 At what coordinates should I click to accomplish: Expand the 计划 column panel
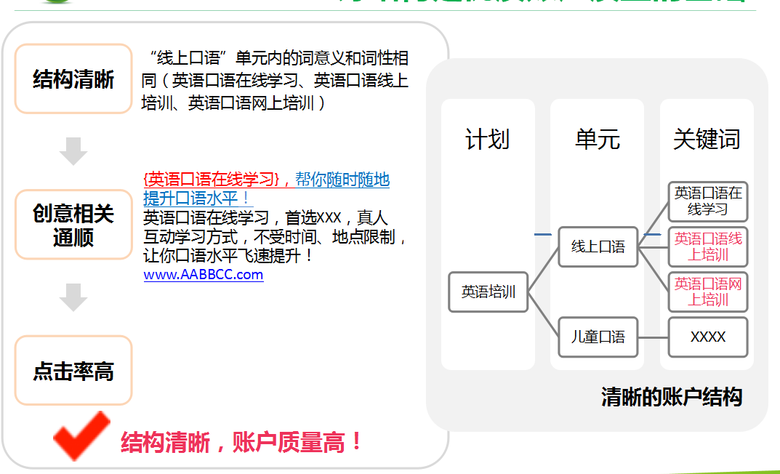[488, 138]
